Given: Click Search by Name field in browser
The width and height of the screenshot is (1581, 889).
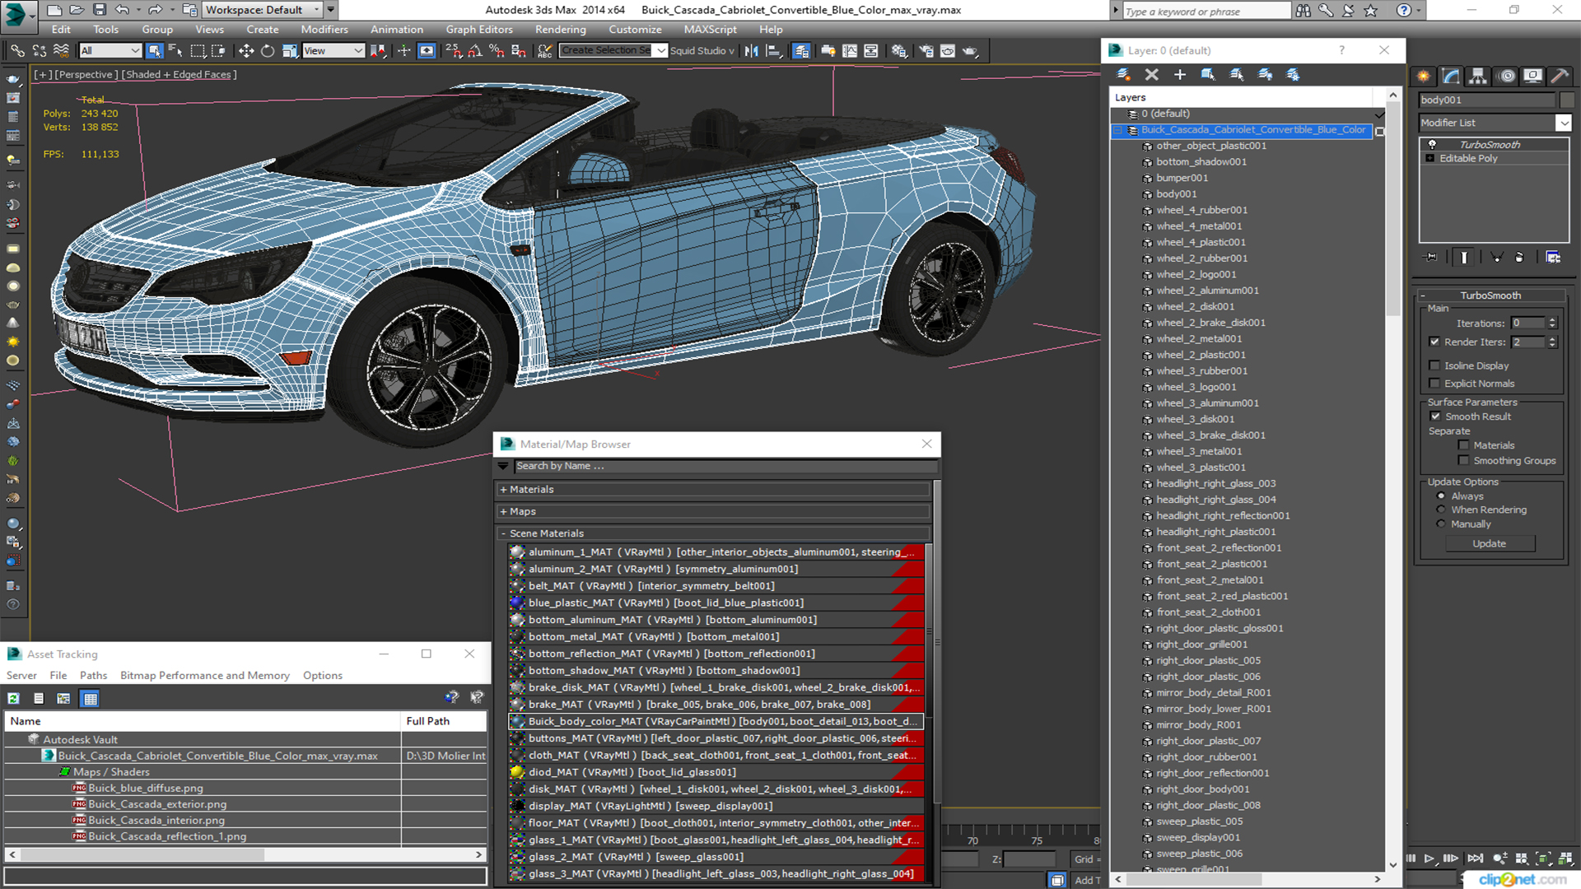Looking at the screenshot, I should pos(725,467).
